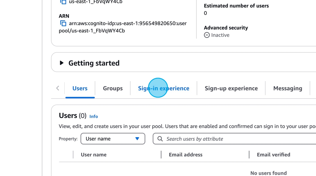The width and height of the screenshot is (316, 176).
Task: Click the No users found message
Action: click(x=268, y=173)
